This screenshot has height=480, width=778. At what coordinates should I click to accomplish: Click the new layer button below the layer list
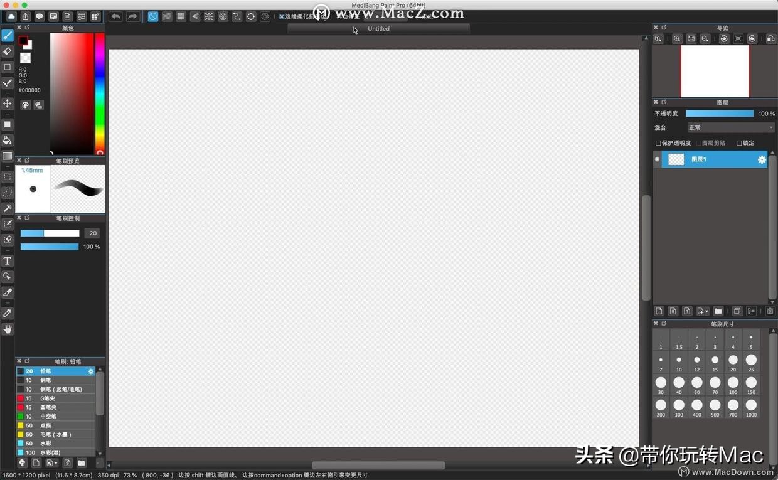(659, 311)
